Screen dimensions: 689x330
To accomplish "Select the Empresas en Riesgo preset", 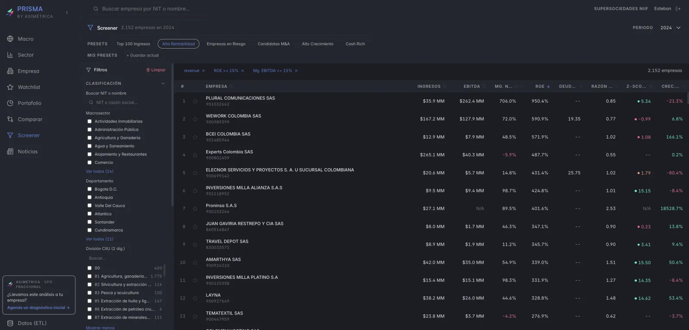I will [x=226, y=44].
